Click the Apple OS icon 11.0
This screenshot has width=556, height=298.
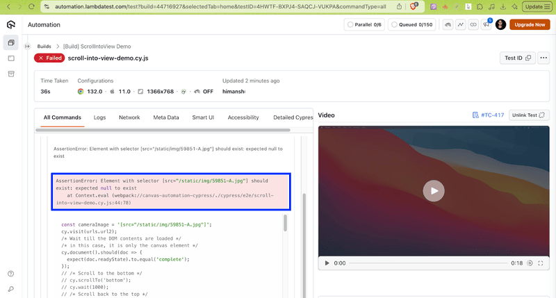(x=112, y=92)
